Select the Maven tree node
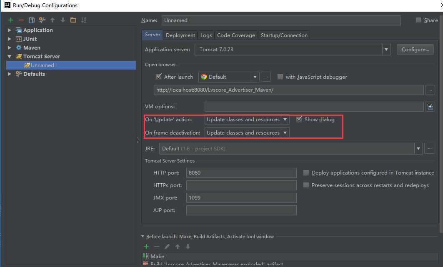 [32, 48]
